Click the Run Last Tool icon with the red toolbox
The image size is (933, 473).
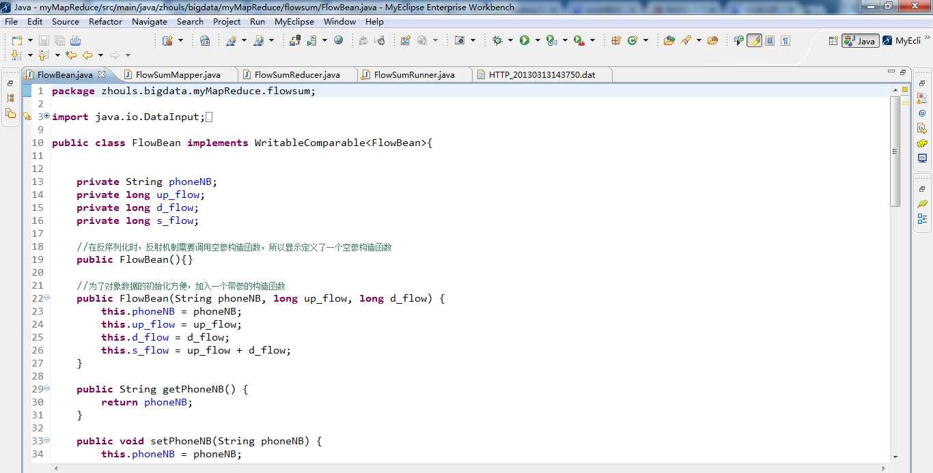tap(579, 40)
